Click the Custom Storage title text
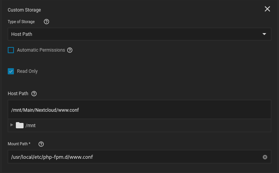Screen dimensions: 279x173 click(x=24, y=10)
